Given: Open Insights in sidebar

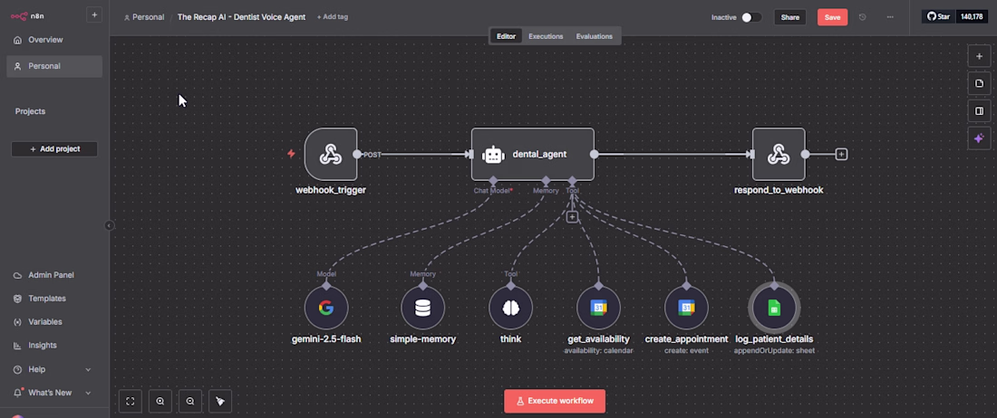Looking at the screenshot, I should 53,345.
